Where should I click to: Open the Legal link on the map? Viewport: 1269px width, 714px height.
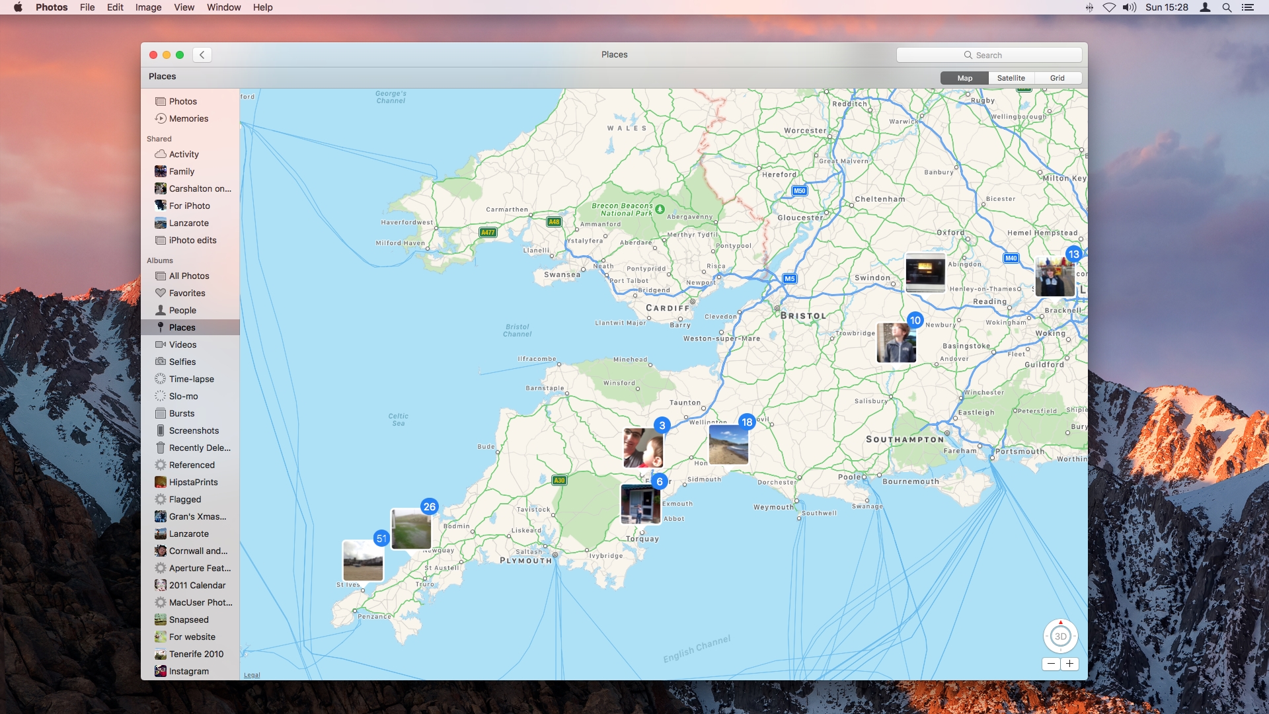coord(252,675)
